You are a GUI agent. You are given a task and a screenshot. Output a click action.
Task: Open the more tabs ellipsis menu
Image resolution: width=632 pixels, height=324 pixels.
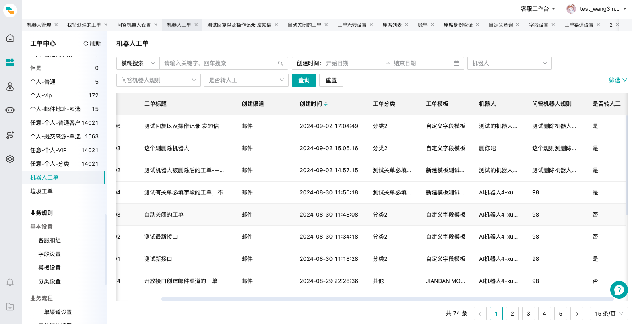pyautogui.click(x=628, y=25)
